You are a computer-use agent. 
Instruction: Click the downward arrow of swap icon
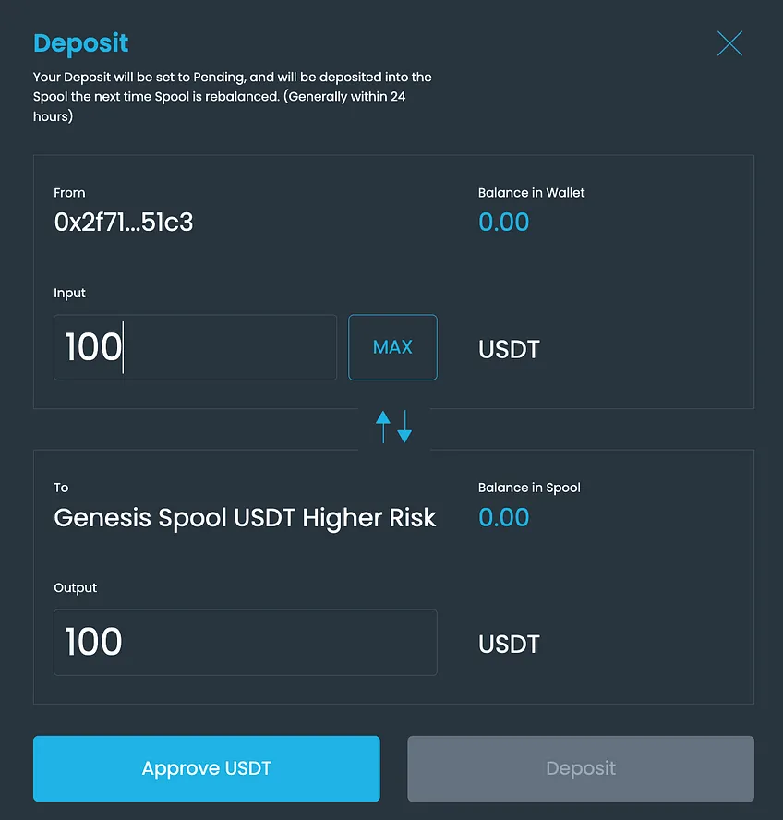pyautogui.click(x=404, y=427)
